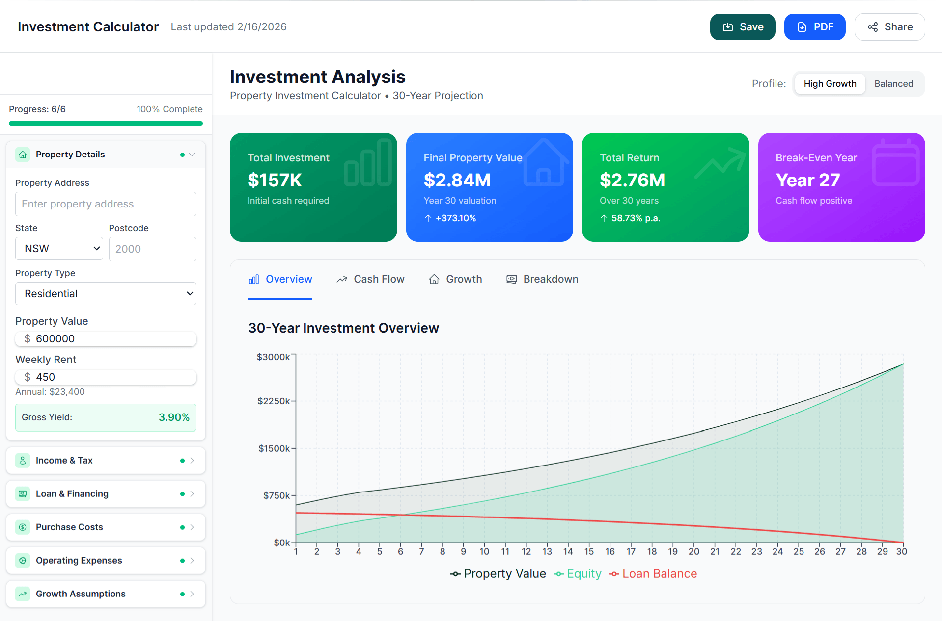Click the Growth Assumptions trend icon

click(23, 594)
